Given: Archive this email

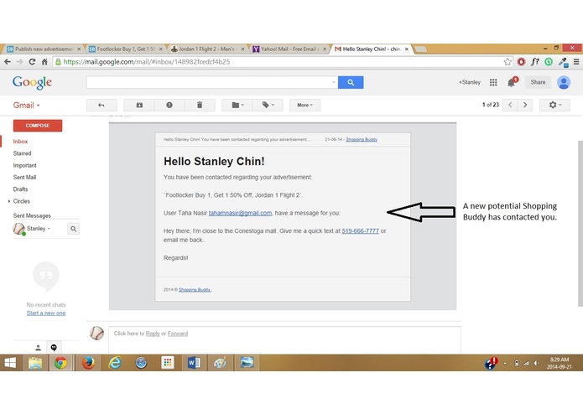Looking at the screenshot, I should (139, 105).
